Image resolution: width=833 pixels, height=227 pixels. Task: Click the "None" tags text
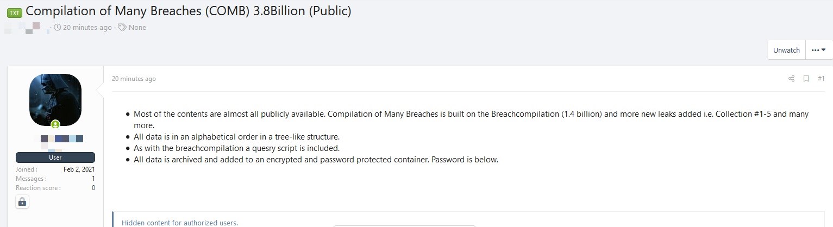coord(137,27)
